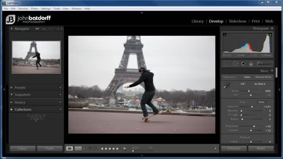Open the Help menu

(x=87, y=9)
